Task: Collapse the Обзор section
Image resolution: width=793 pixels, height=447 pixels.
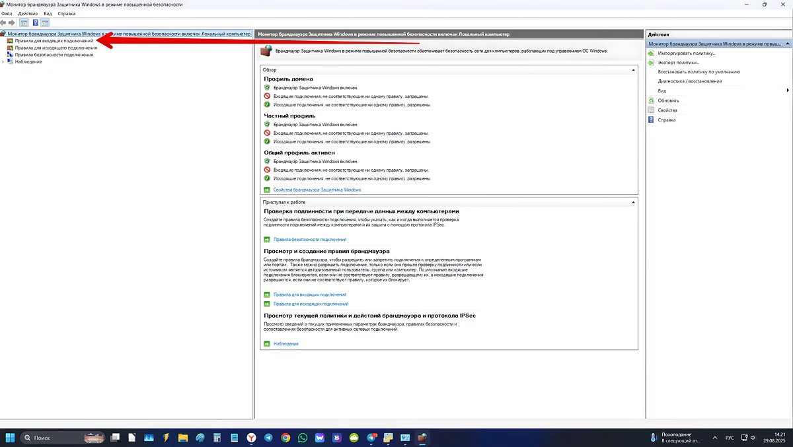Action: [633, 69]
